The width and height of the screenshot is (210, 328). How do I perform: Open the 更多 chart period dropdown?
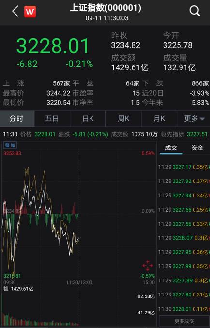pos(194,118)
